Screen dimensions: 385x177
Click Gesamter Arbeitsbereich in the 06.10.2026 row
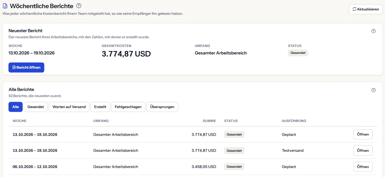[116, 167]
